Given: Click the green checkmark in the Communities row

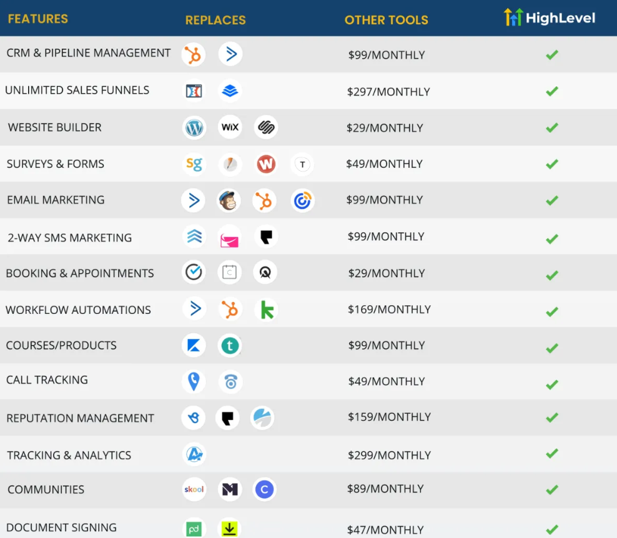Looking at the screenshot, I should (x=551, y=490).
